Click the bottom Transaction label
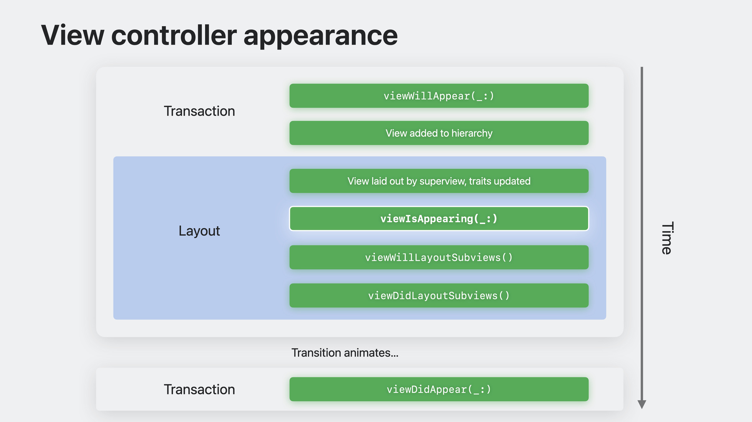 point(199,389)
